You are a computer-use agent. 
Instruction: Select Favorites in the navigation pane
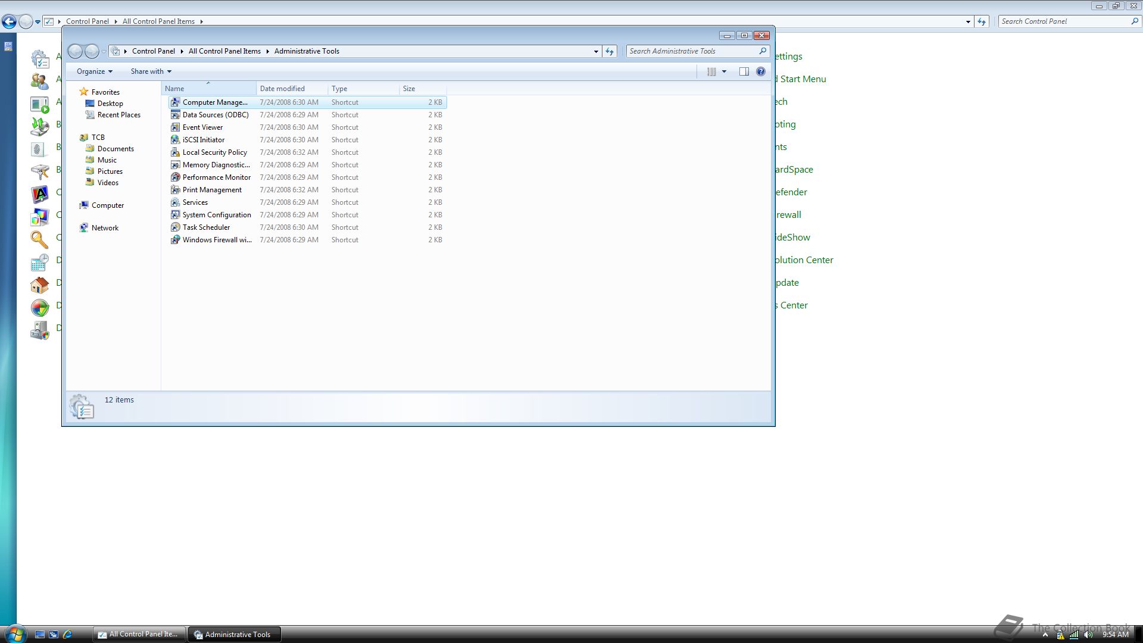(x=105, y=92)
